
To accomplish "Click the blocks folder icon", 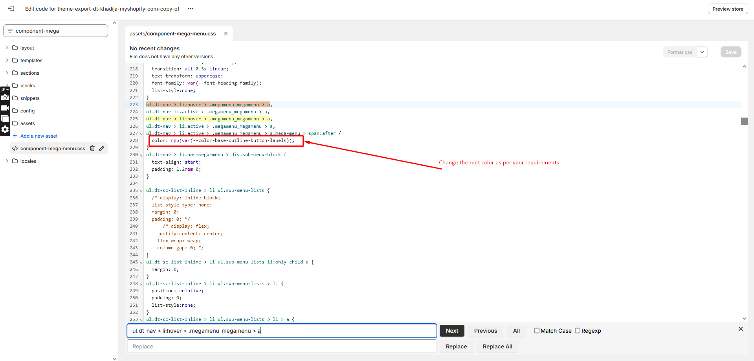I will point(15,85).
